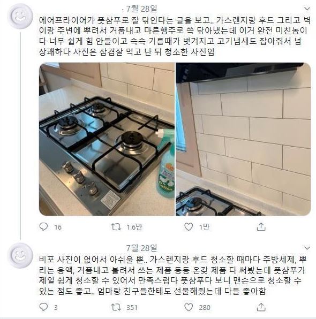Screen dimensions: 316x319
Task: Click the reply icon on the first tweet
Action: (43, 226)
